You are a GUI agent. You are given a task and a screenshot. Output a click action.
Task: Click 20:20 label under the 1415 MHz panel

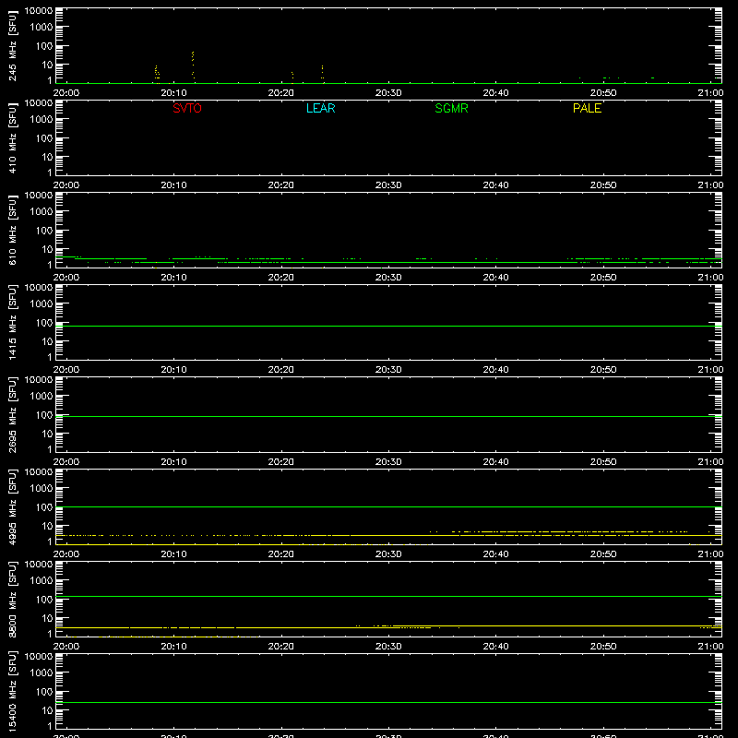(281, 370)
